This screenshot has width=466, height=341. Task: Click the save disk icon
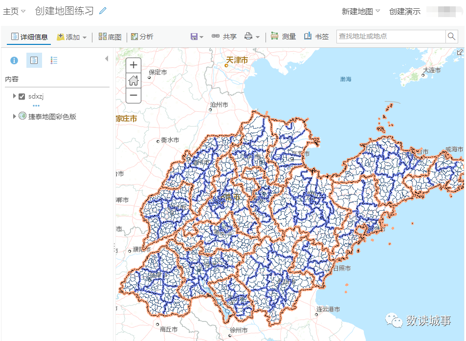tap(194, 37)
